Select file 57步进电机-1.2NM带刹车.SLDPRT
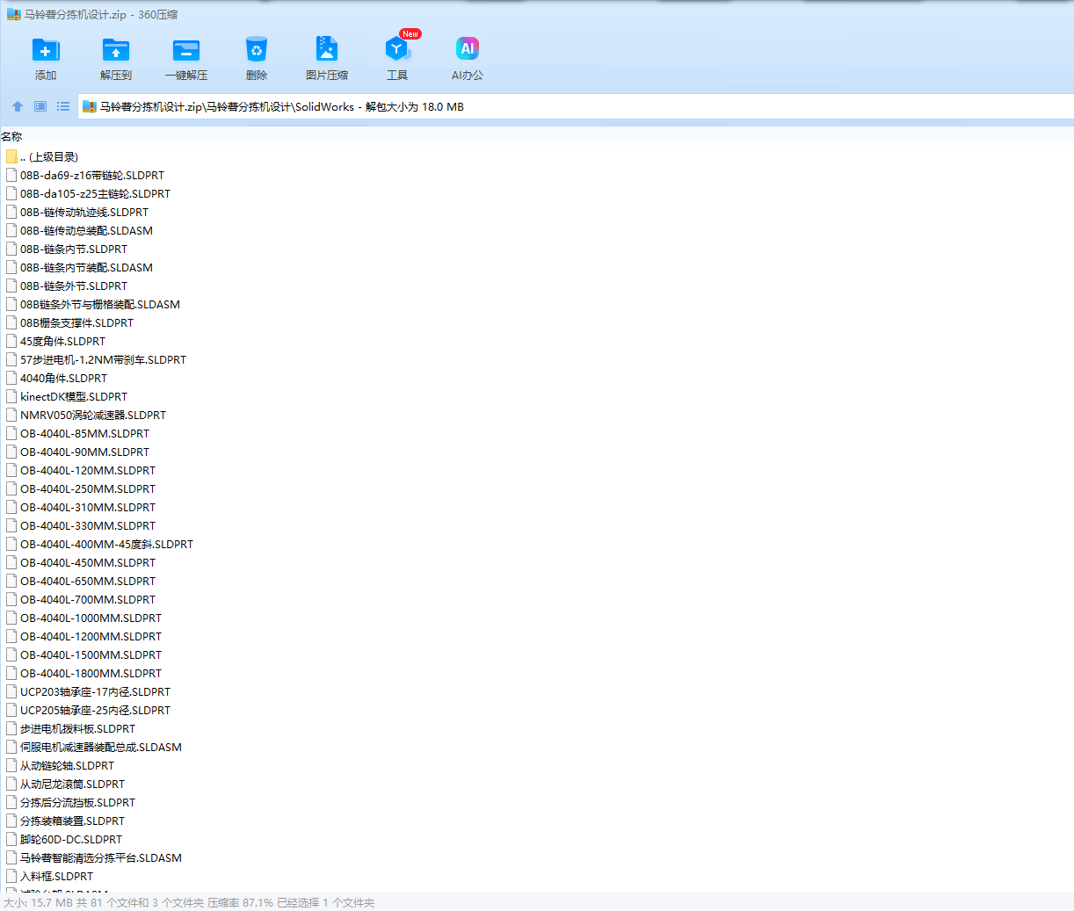This screenshot has height=911, width=1074. pyautogui.click(x=104, y=360)
